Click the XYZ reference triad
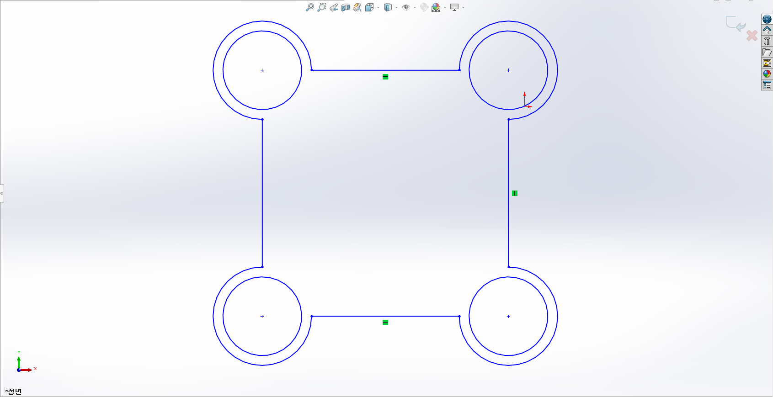The height and width of the screenshot is (397, 773). click(26, 362)
